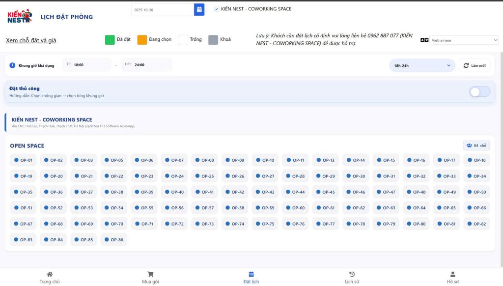Select seat OP-63
The image size is (503, 286).
[x=386, y=208]
